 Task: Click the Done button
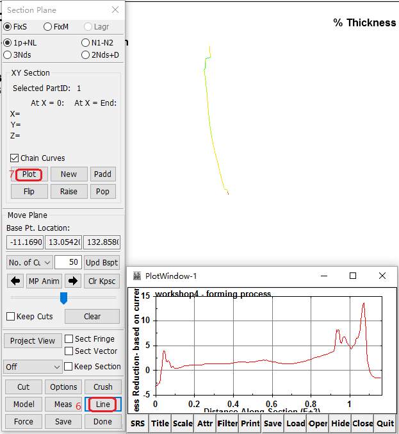tap(103, 422)
